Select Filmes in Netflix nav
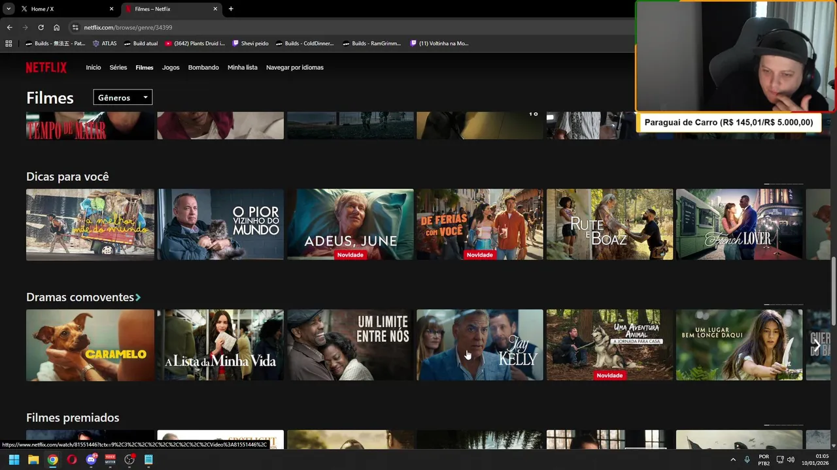The height and width of the screenshot is (470, 837). (x=145, y=67)
